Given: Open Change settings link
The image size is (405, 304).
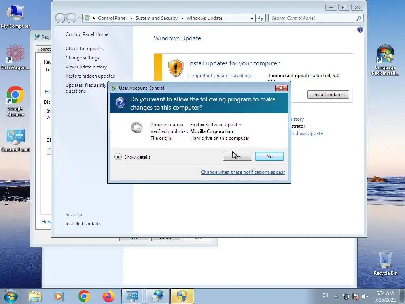Looking at the screenshot, I should click(82, 58).
